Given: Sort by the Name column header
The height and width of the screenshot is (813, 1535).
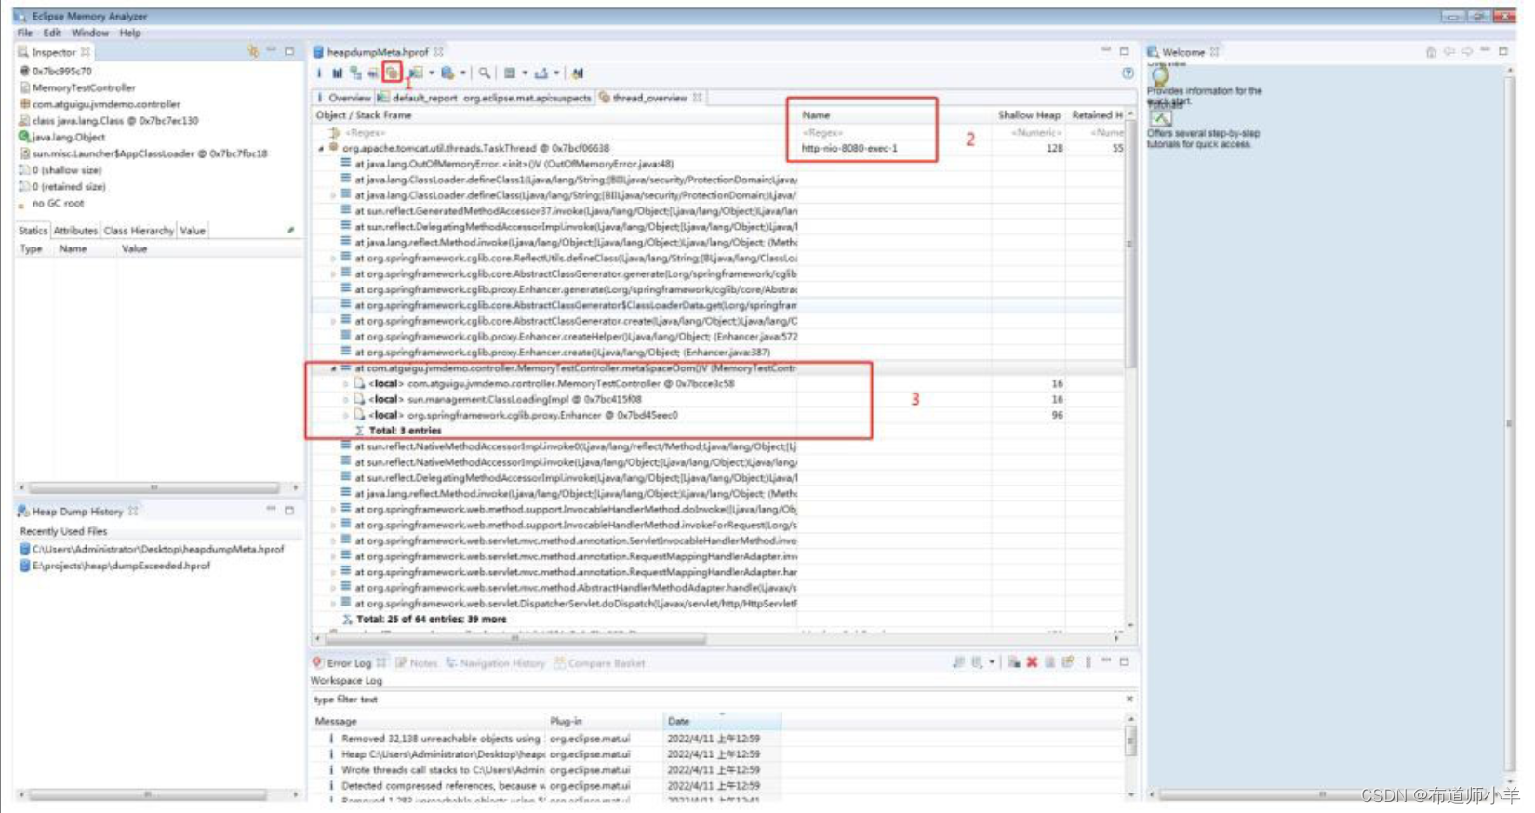Looking at the screenshot, I should coord(816,115).
